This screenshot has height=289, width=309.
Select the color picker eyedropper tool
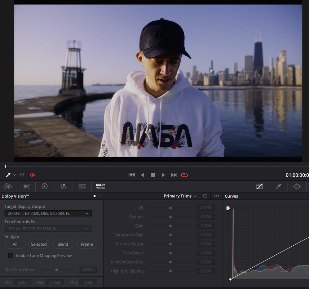8,175
